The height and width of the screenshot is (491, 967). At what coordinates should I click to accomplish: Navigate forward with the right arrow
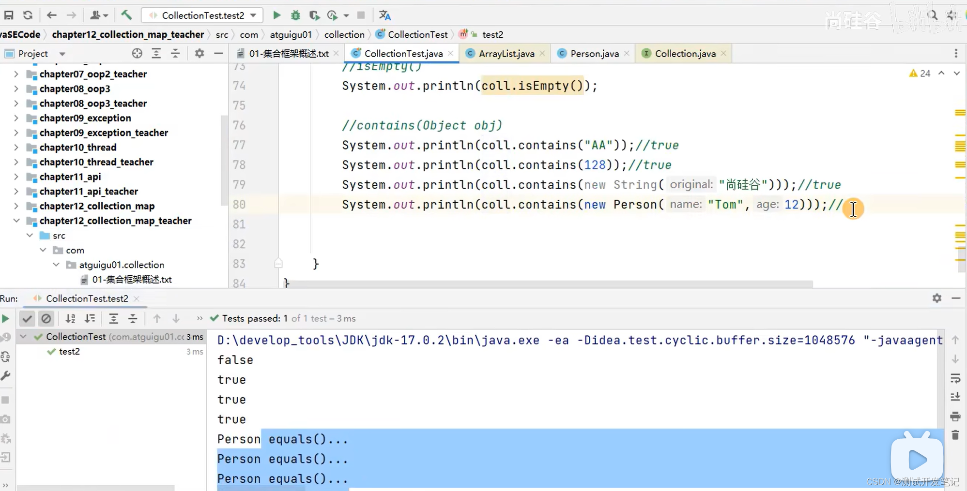(71, 15)
